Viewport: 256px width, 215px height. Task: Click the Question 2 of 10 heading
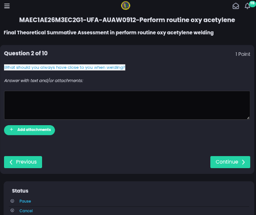pos(26,53)
